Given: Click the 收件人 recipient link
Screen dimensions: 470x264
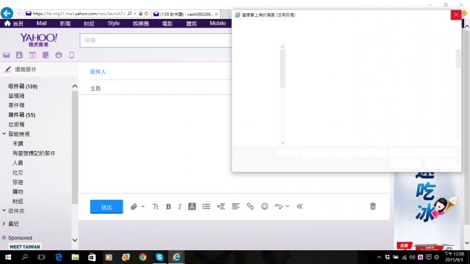Looking at the screenshot, I should (98, 72).
